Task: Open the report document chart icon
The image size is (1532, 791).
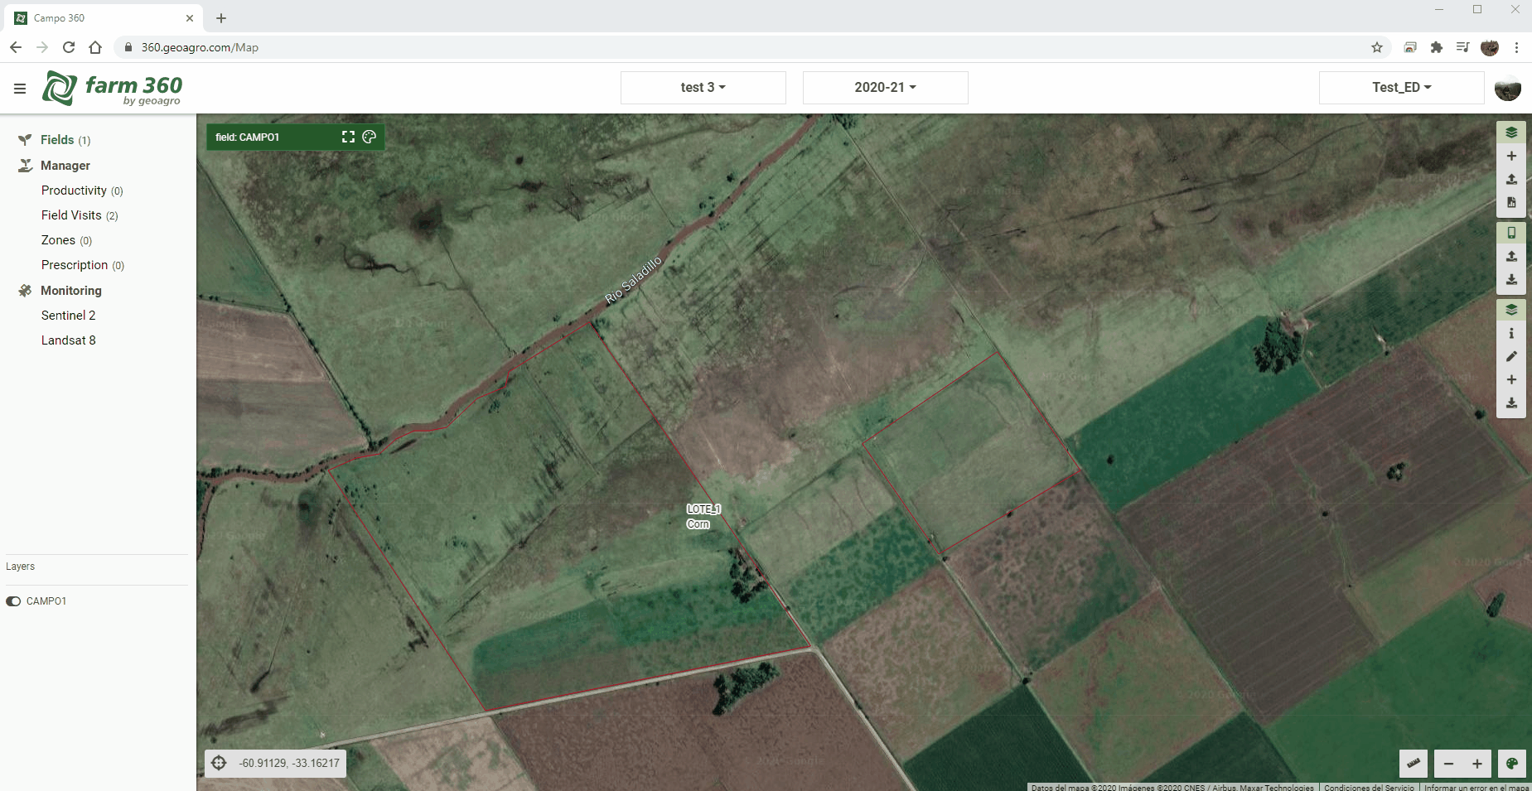Action: (1511, 202)
